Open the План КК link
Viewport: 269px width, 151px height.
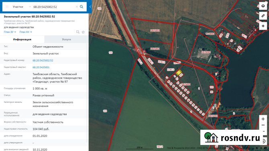[26, 32]
